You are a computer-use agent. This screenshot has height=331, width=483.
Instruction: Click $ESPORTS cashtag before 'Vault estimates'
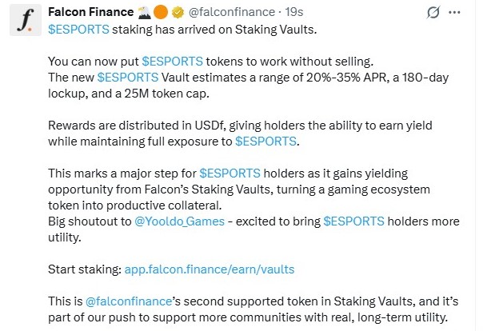pyautogui.click(x=124, y=77)
